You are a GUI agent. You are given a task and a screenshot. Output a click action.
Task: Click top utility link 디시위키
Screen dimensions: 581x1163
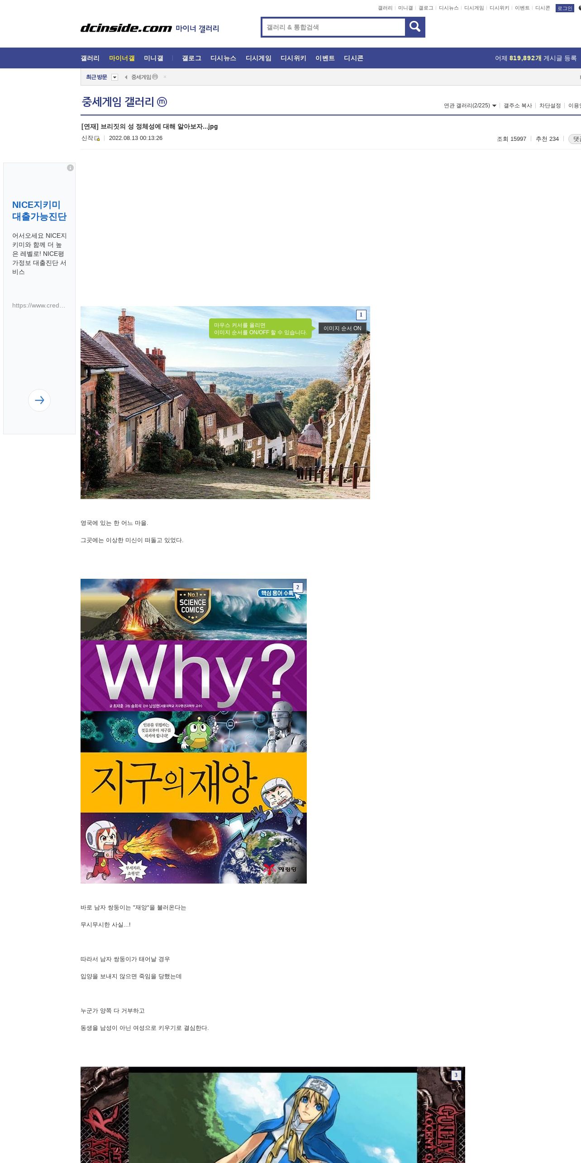click(499, 8)
